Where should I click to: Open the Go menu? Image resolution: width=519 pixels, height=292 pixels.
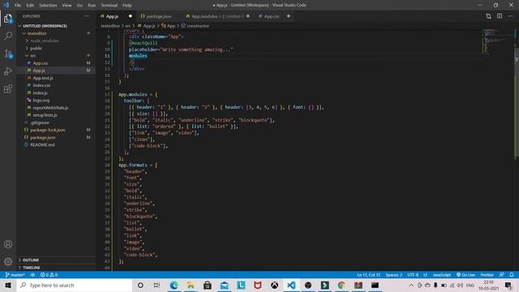tap(79, 6)
